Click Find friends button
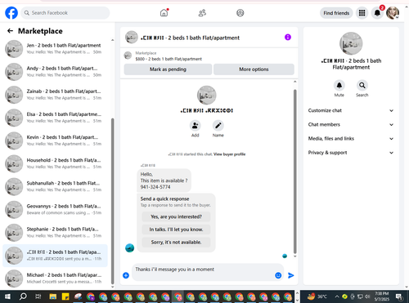 [336, 13]
